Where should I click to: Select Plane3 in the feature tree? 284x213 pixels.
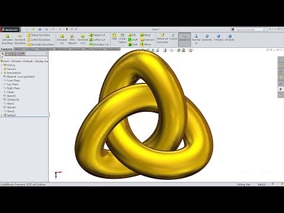(9, 111)
